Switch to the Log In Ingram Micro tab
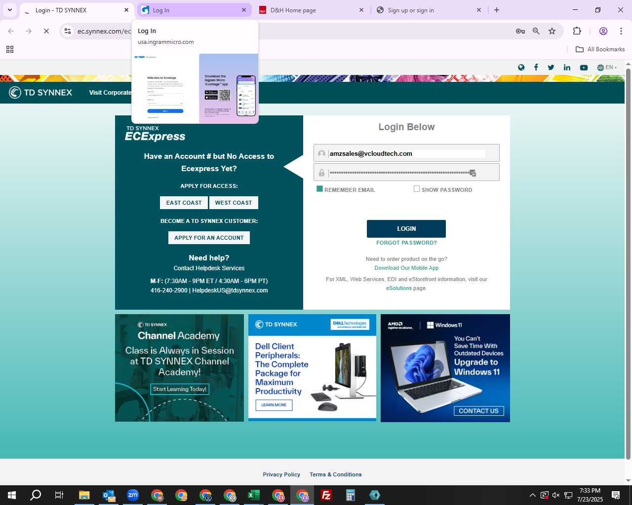Viewport: 632px width, 505px height. click(194, 10)
